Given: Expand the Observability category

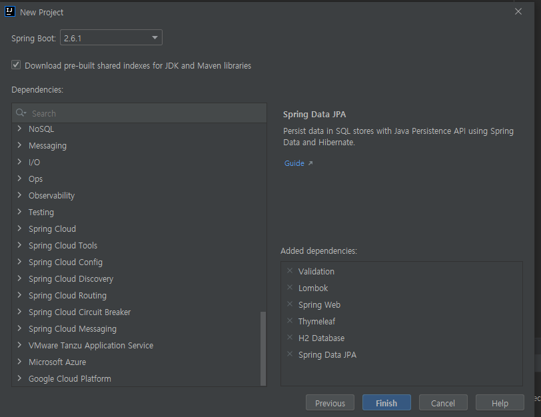Looking at the screenshot, I should tap(20, 195).
